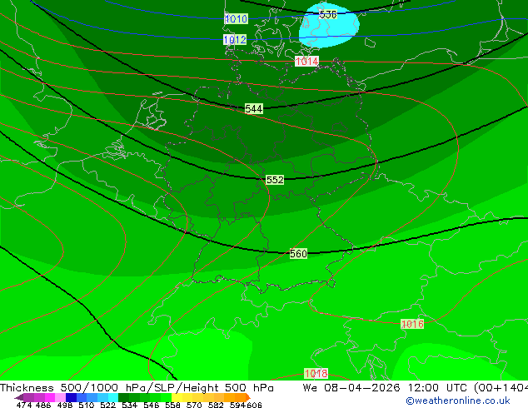Click the 1014 red isobar label
This screenshot has width=528, height=408.
(306, 62)
